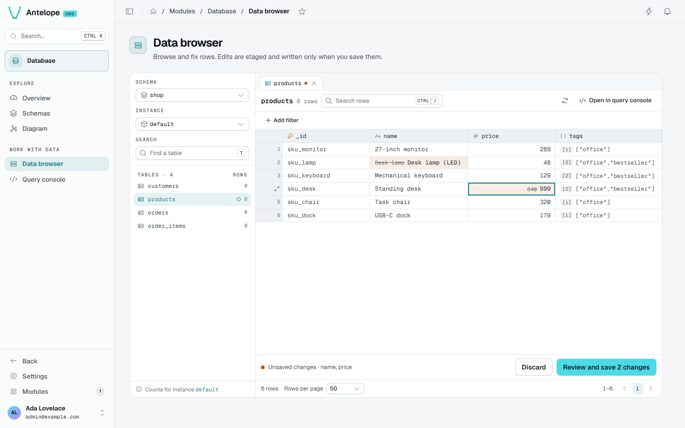Go Back from the sidebar footer
The height and width of the screenshot is (428, 685).
click(57, 361)
